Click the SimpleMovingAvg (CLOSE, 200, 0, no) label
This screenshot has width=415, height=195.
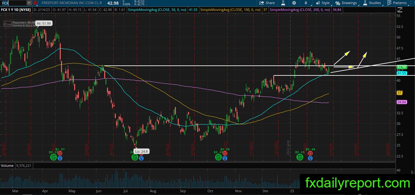point(300,10)
